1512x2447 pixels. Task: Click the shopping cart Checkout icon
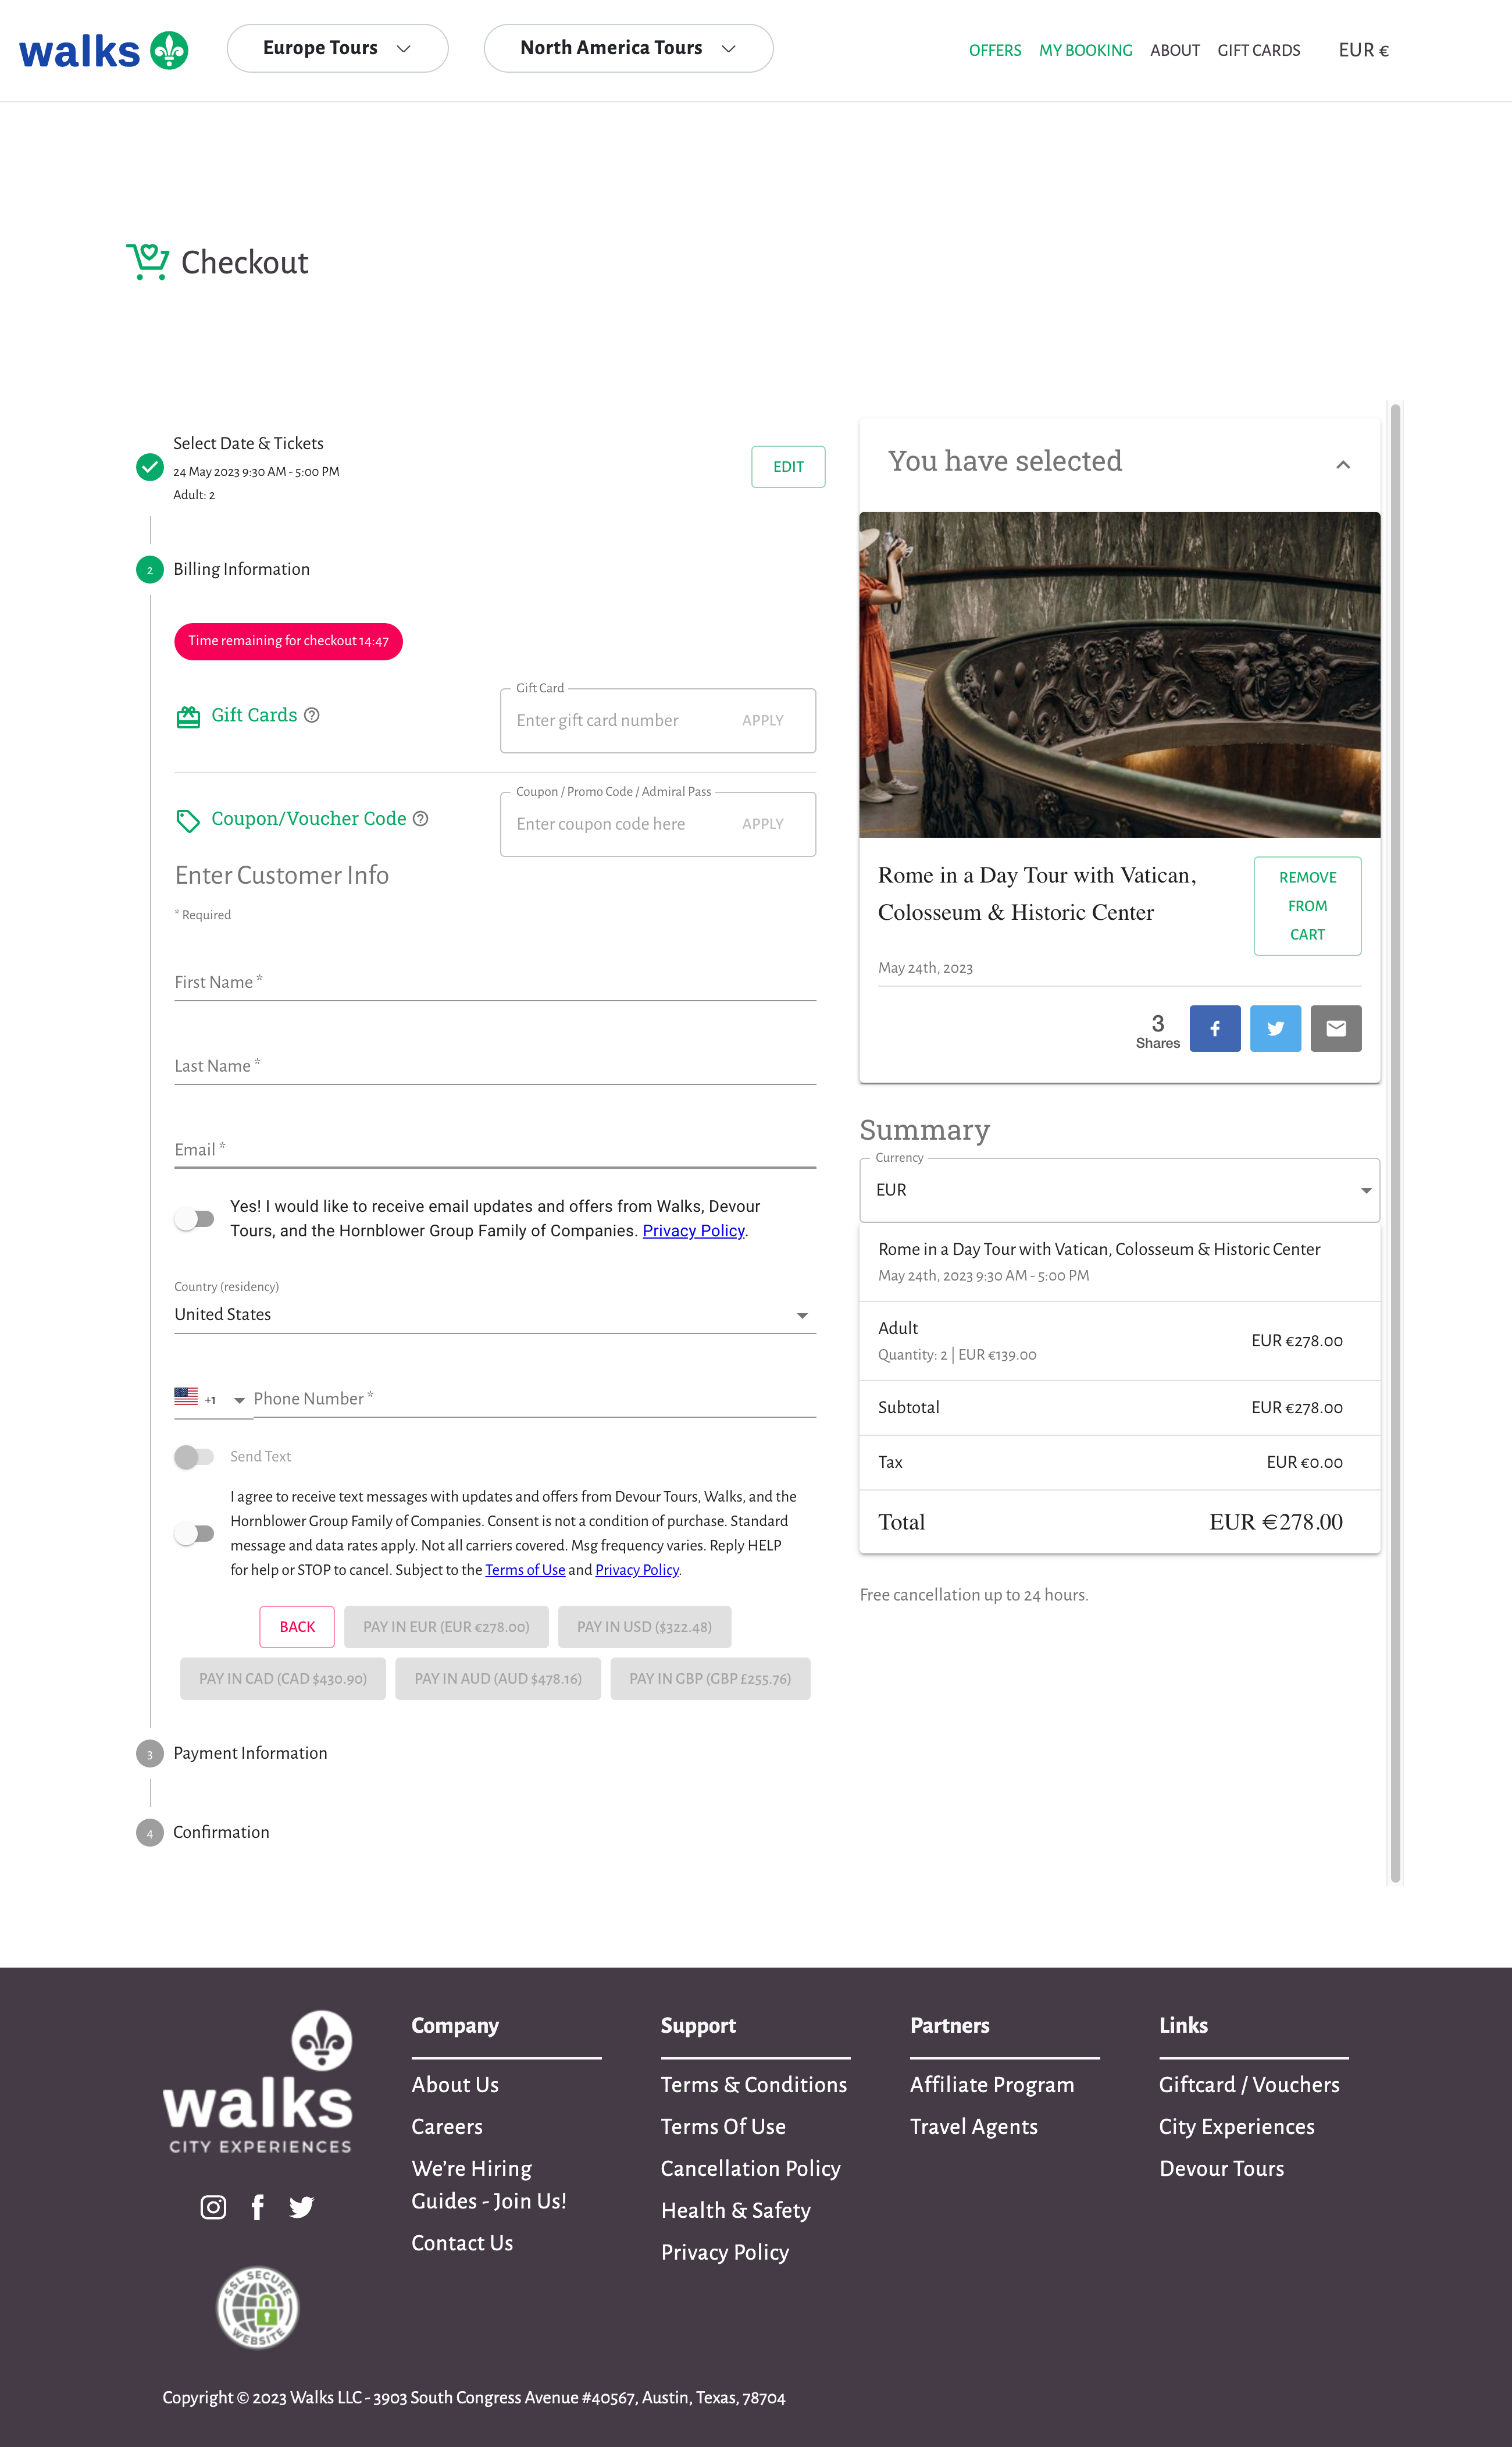click(147, 261)
